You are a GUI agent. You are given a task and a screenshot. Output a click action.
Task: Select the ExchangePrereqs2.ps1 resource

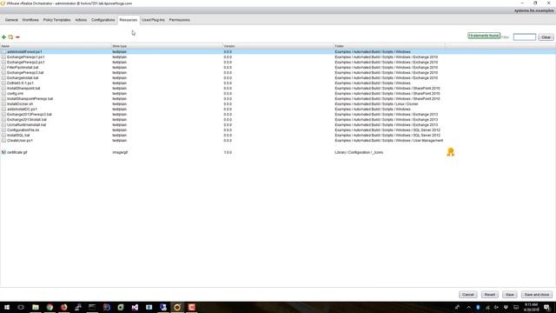click(x=25, y=62)
